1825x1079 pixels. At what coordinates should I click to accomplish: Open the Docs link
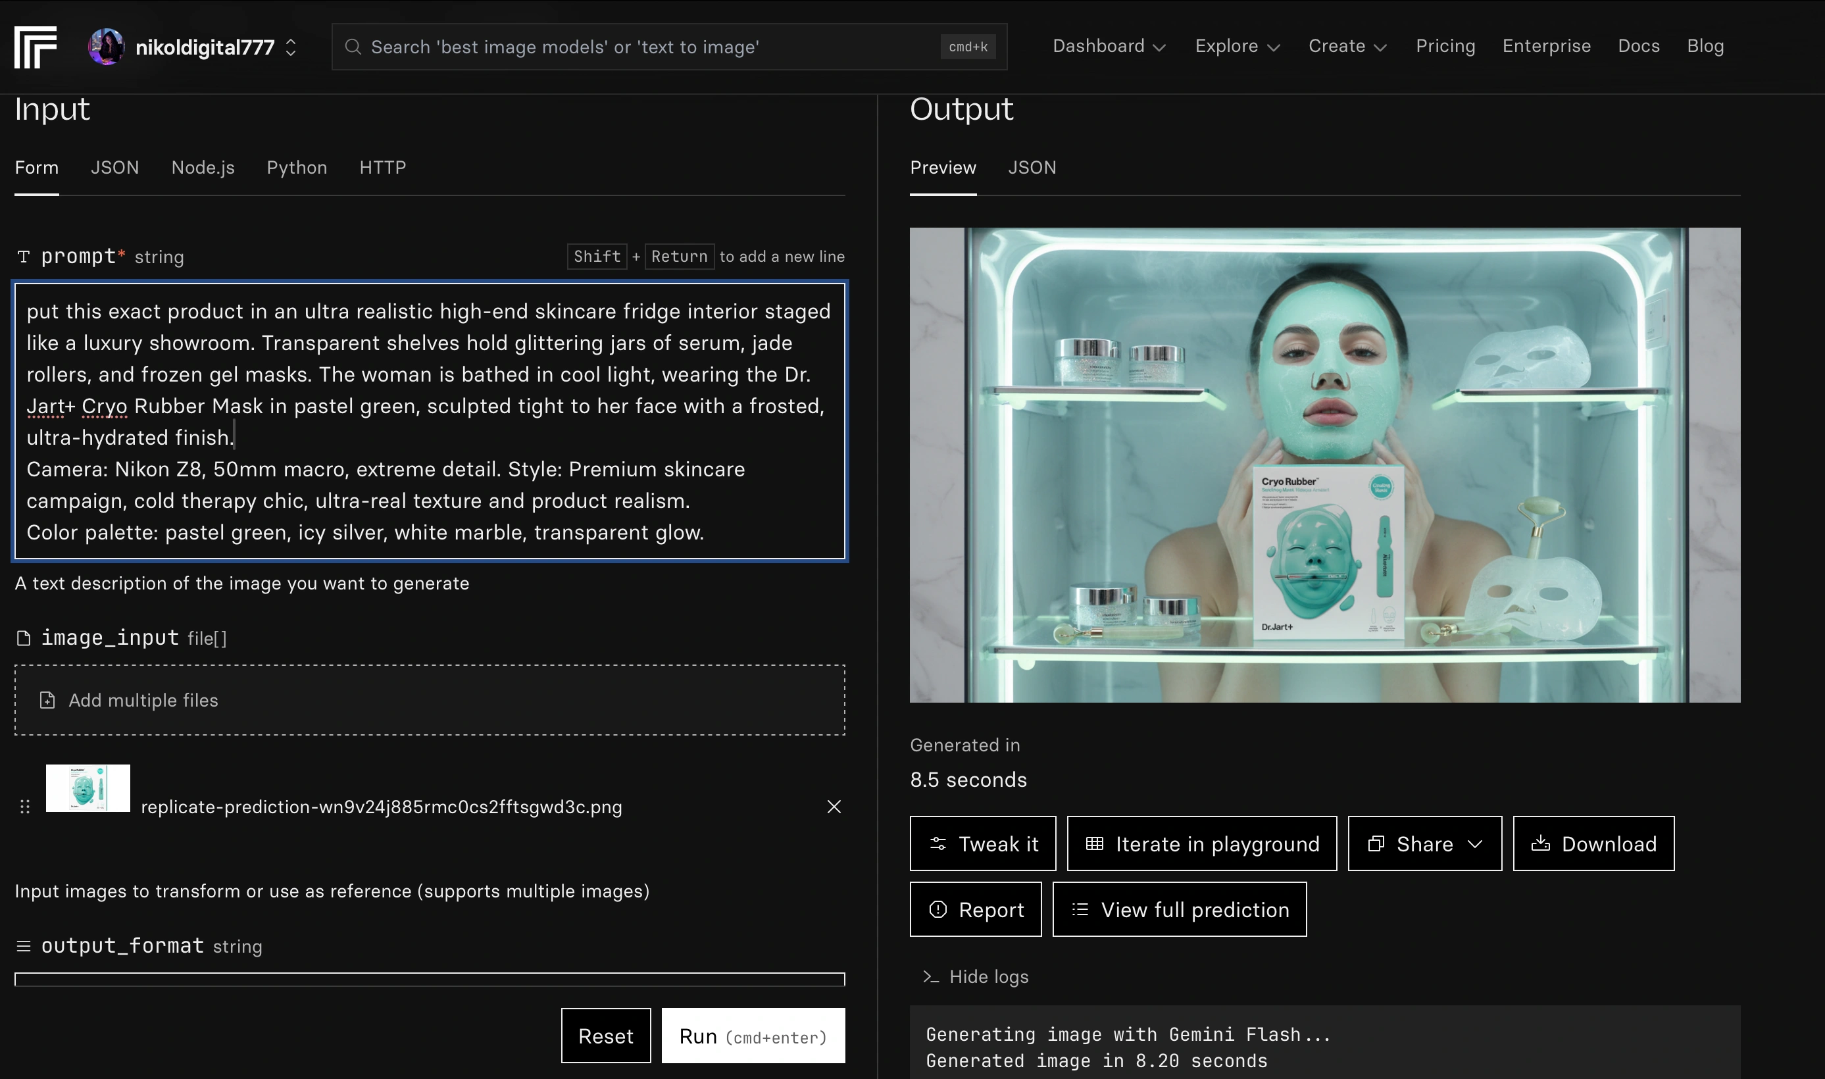point(1638,47)
